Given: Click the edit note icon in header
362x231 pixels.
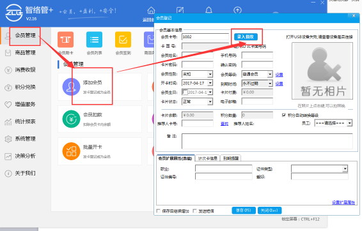Looking at the screenshot, I should (x=180, y=10).
